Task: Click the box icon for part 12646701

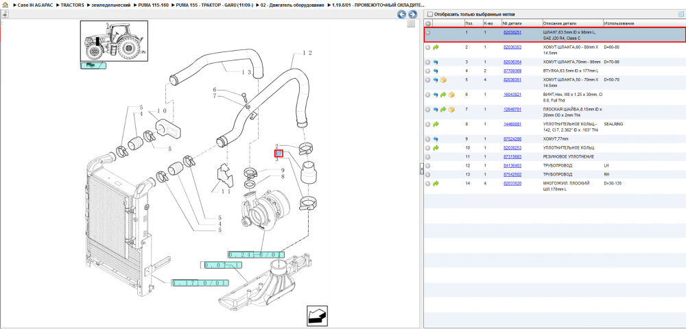Action: [x=451, y=110]
